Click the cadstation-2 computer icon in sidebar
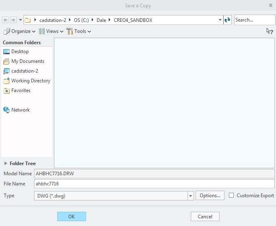 coord(6,71)
